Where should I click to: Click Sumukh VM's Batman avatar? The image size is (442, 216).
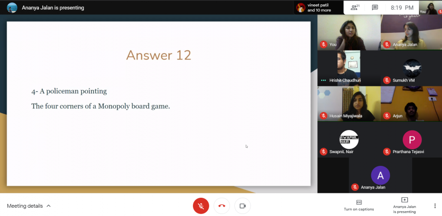pos(412,68)
